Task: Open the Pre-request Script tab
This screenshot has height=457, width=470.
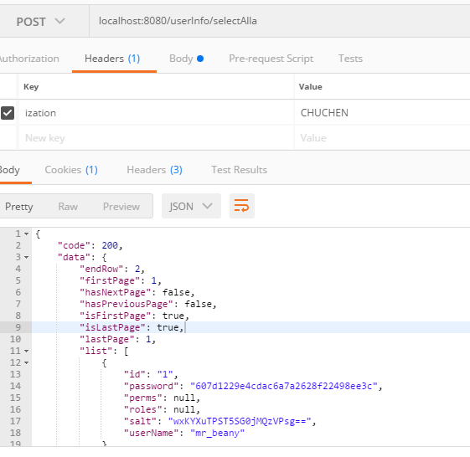Action: [271, 59]
